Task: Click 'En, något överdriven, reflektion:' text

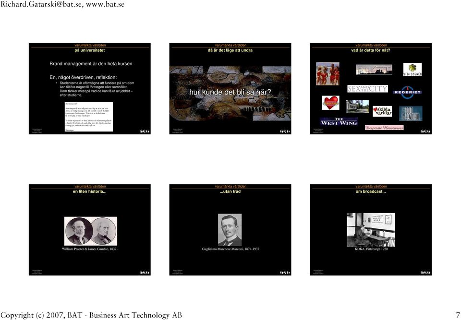Action: click(83, 77)
